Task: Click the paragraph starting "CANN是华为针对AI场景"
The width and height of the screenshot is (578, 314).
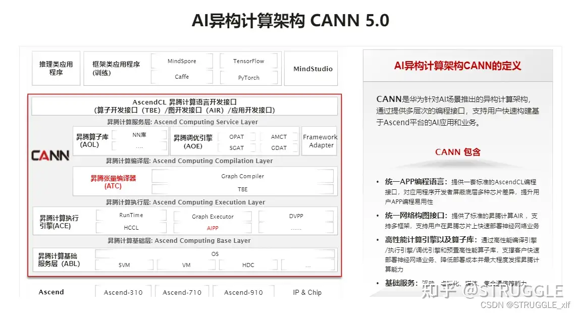Action: click(x=457, y=111)
